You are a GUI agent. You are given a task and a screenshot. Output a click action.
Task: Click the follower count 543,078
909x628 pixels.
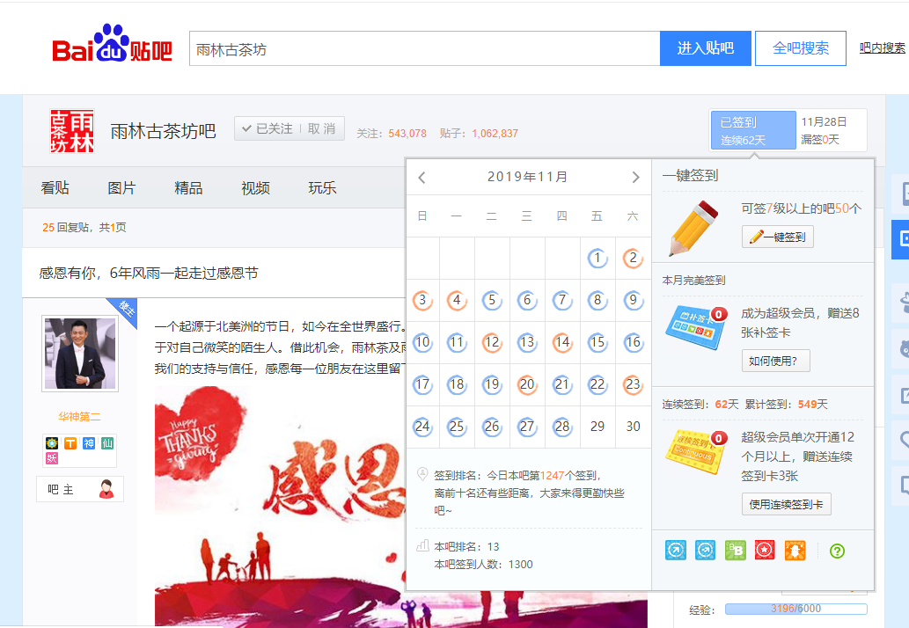pos(407,134)
